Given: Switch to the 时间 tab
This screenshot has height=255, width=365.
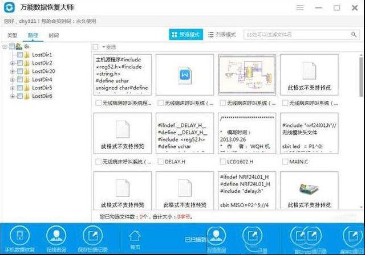Looking at the screenshot, I should click(x=54, y=35).
